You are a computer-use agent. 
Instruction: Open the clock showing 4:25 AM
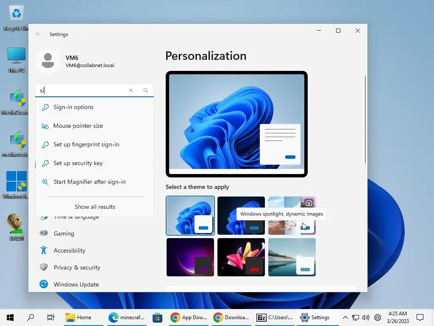(398, 318)
